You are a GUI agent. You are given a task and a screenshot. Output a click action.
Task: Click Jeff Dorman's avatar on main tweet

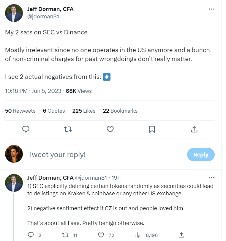[x=14, y=13]
